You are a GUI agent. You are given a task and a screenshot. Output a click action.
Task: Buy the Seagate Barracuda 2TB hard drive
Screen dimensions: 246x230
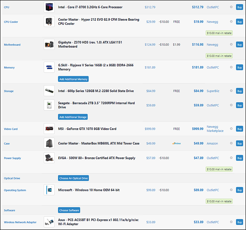point(240,105)
